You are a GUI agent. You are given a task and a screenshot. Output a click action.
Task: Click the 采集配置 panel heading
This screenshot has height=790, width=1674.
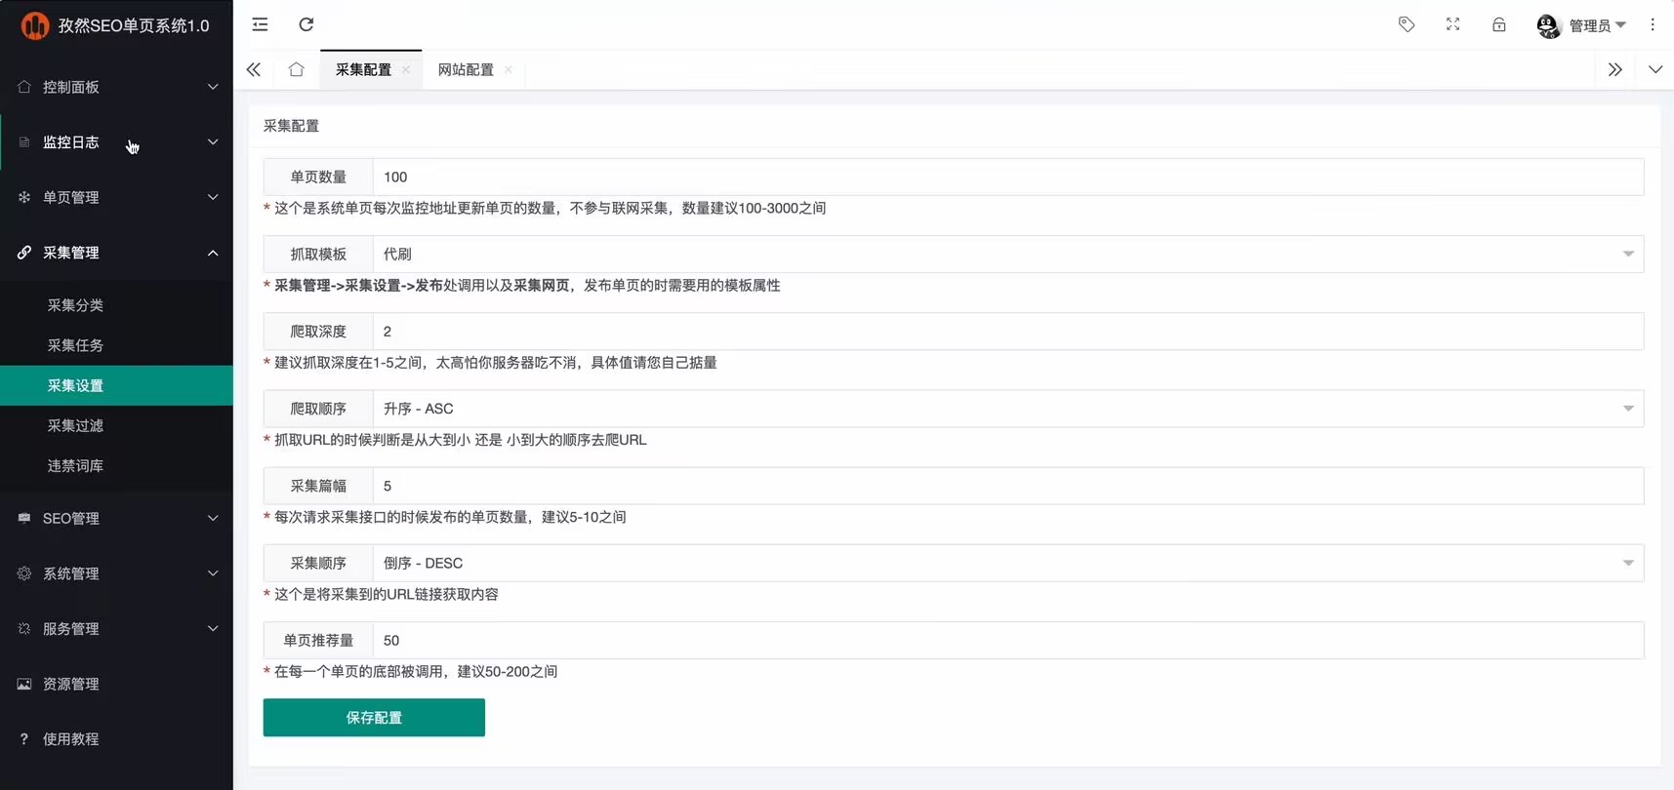291,126
